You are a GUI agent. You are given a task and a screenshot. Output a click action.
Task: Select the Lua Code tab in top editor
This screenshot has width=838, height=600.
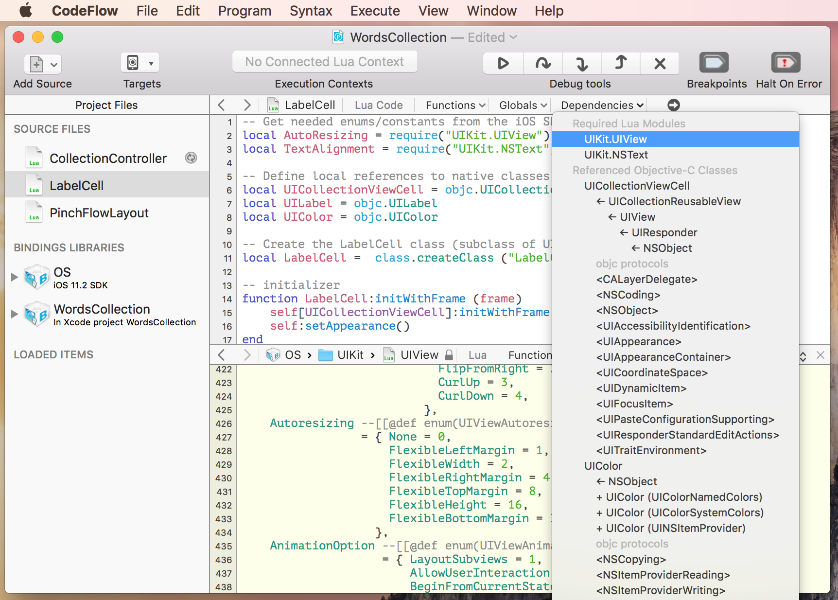tap(379, 105)
